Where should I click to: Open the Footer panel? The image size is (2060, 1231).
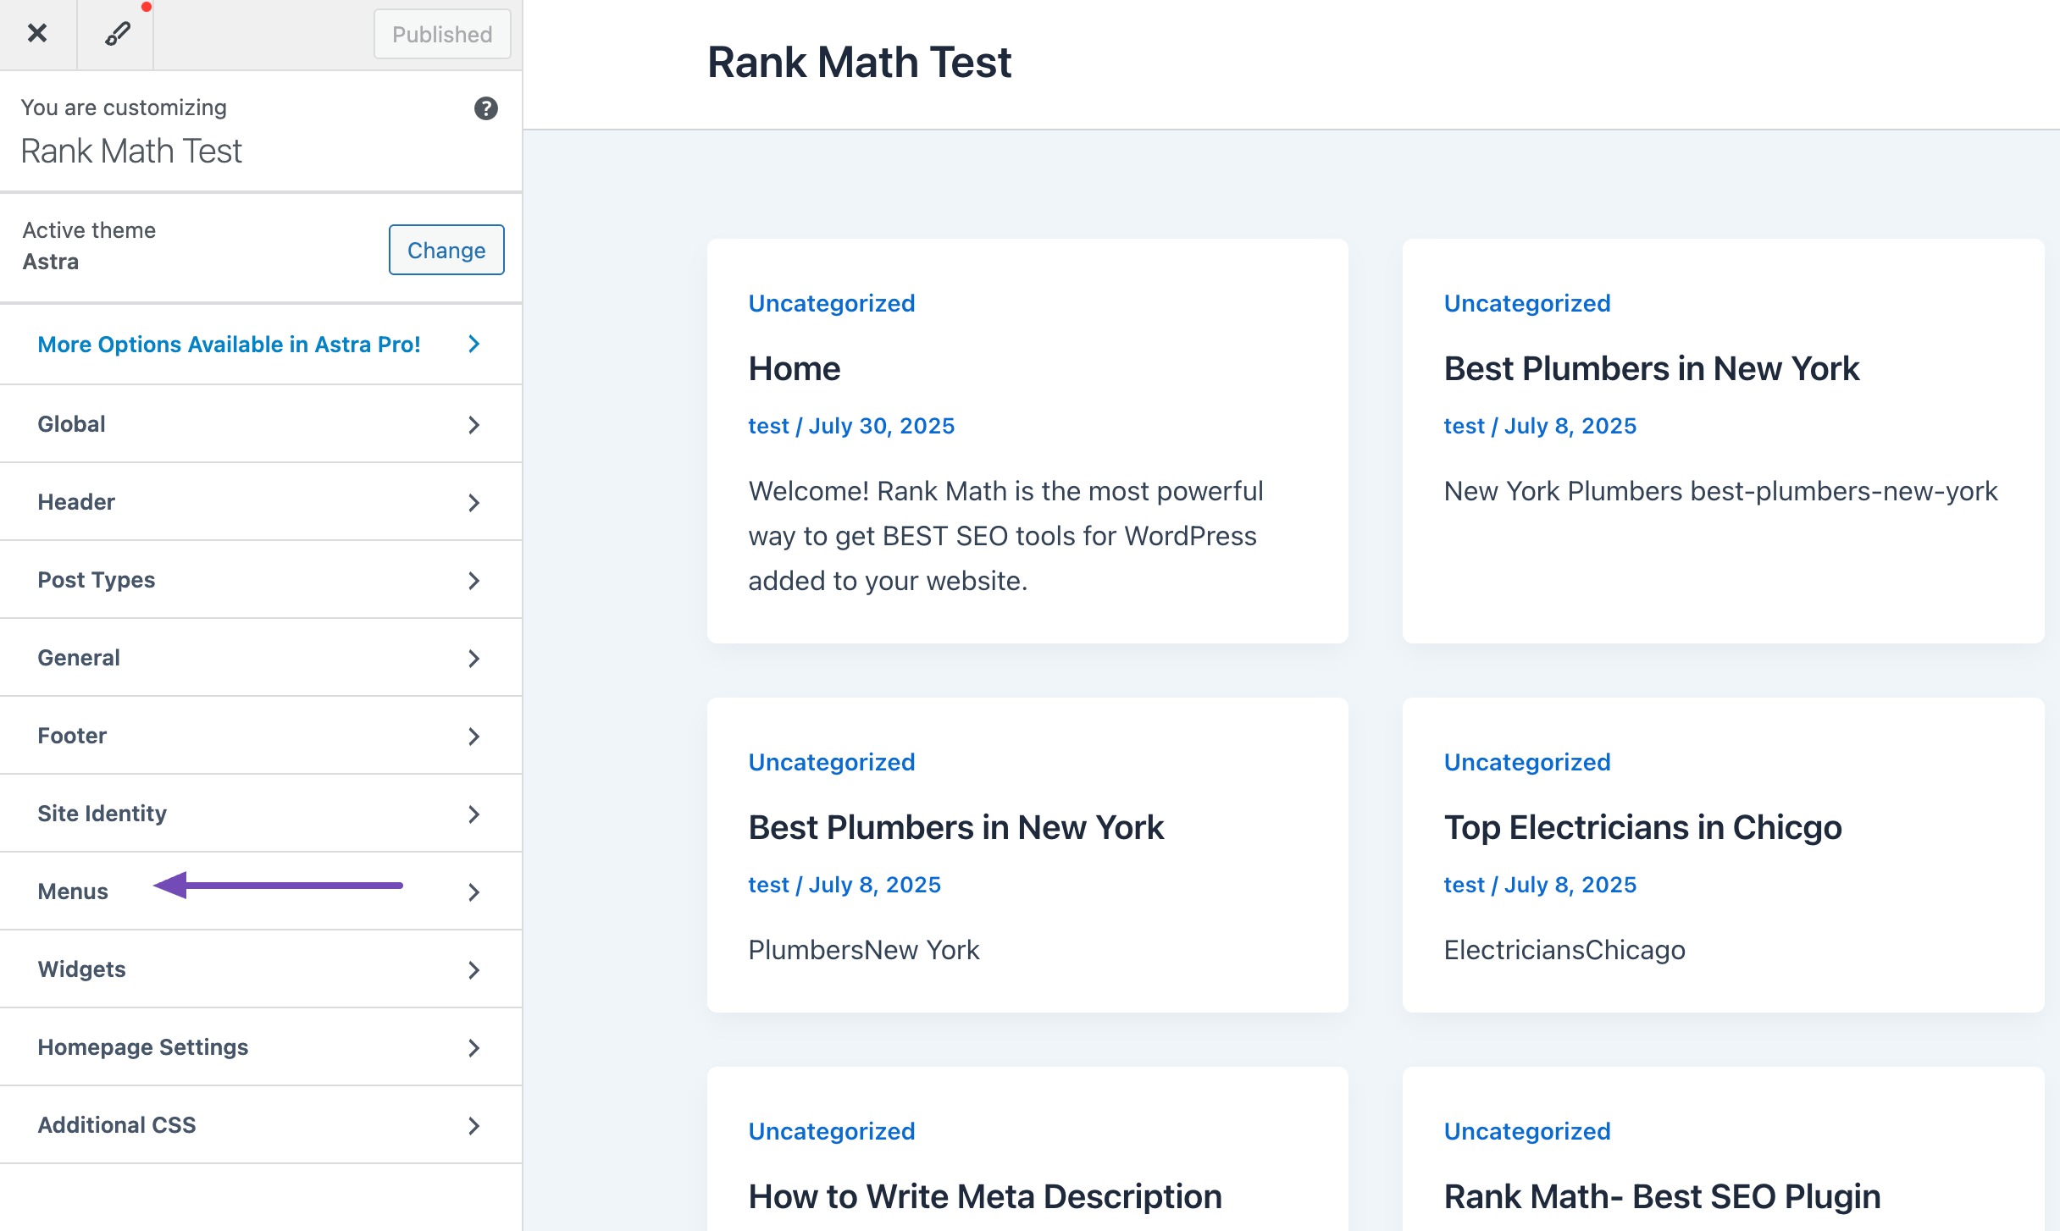click(x=261, y=736)
